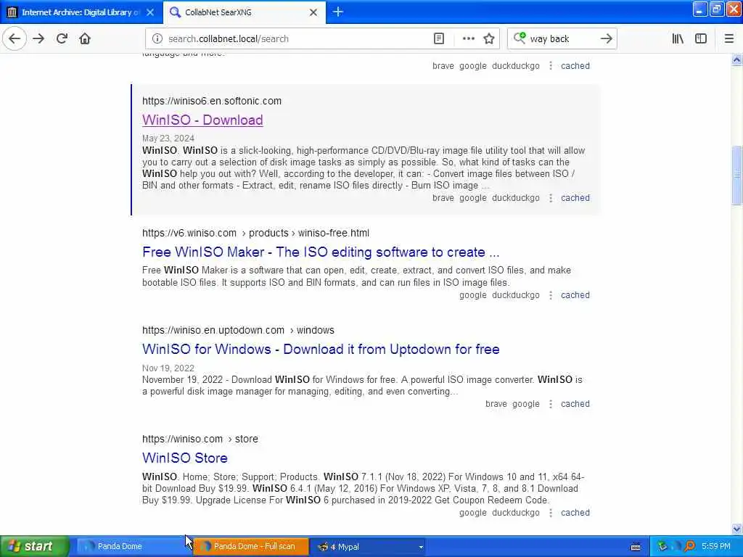Open WinISO for Windows Uptodown result
Screen dimensions: 743x557
[321, 349]
